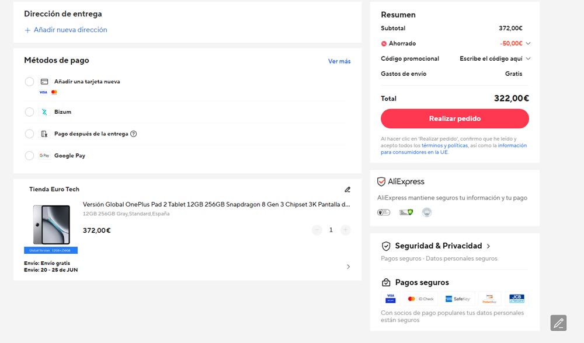The image size is (584, 343).
Task: Click the first security badge under AliExpress
Action: [x=384, y=212]
